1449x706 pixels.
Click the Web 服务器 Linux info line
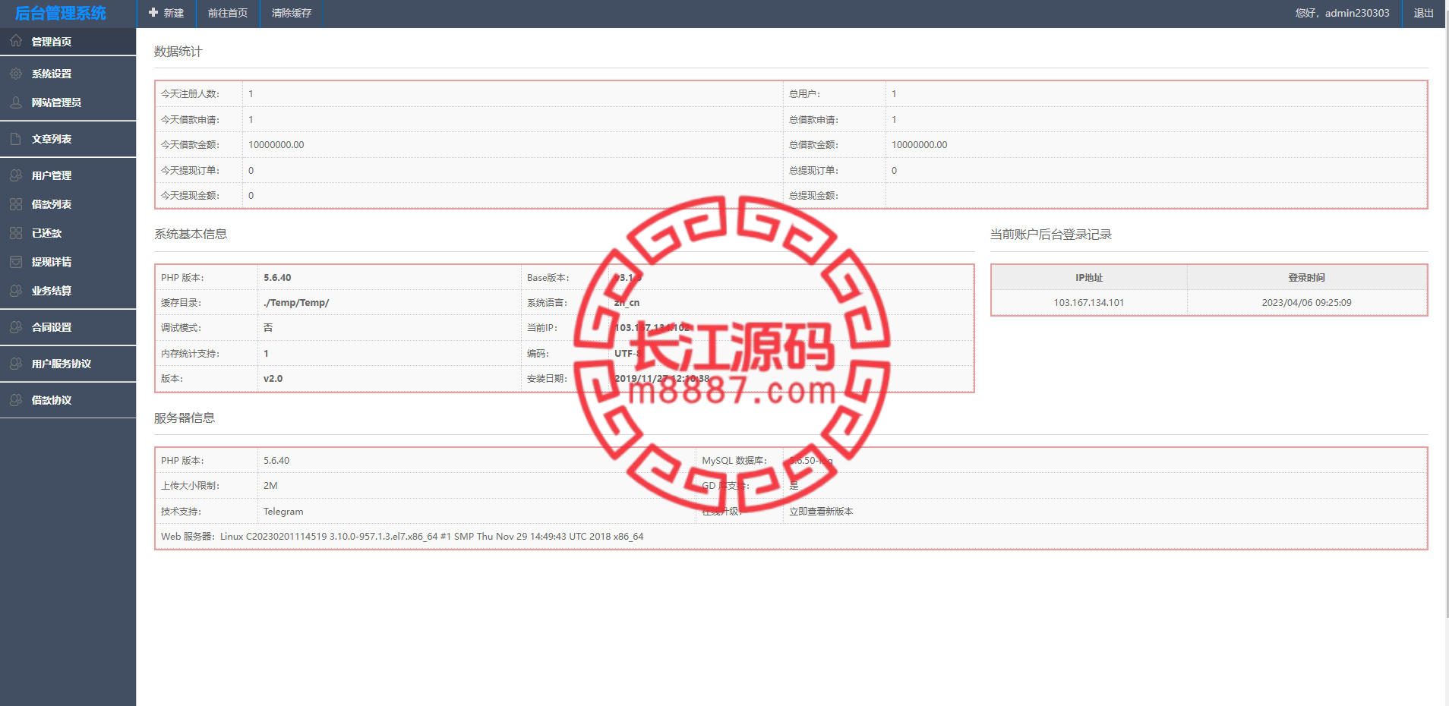(402, 536)
